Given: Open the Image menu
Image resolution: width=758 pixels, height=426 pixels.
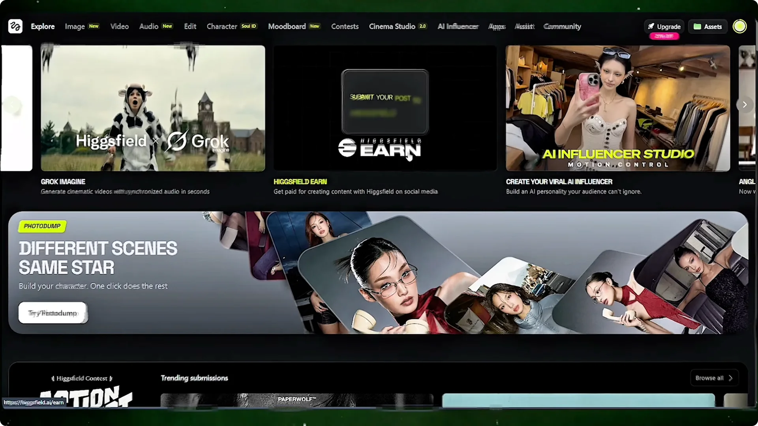Looking at the screenshot, I should coord(75,26).
